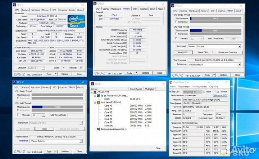Click the Stress CPU button
The height and width of the screenshot is (159, 259).
(203, 52)
